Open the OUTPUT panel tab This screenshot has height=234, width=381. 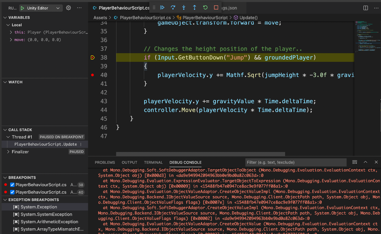pyautogui.click(x=130, y=162)
